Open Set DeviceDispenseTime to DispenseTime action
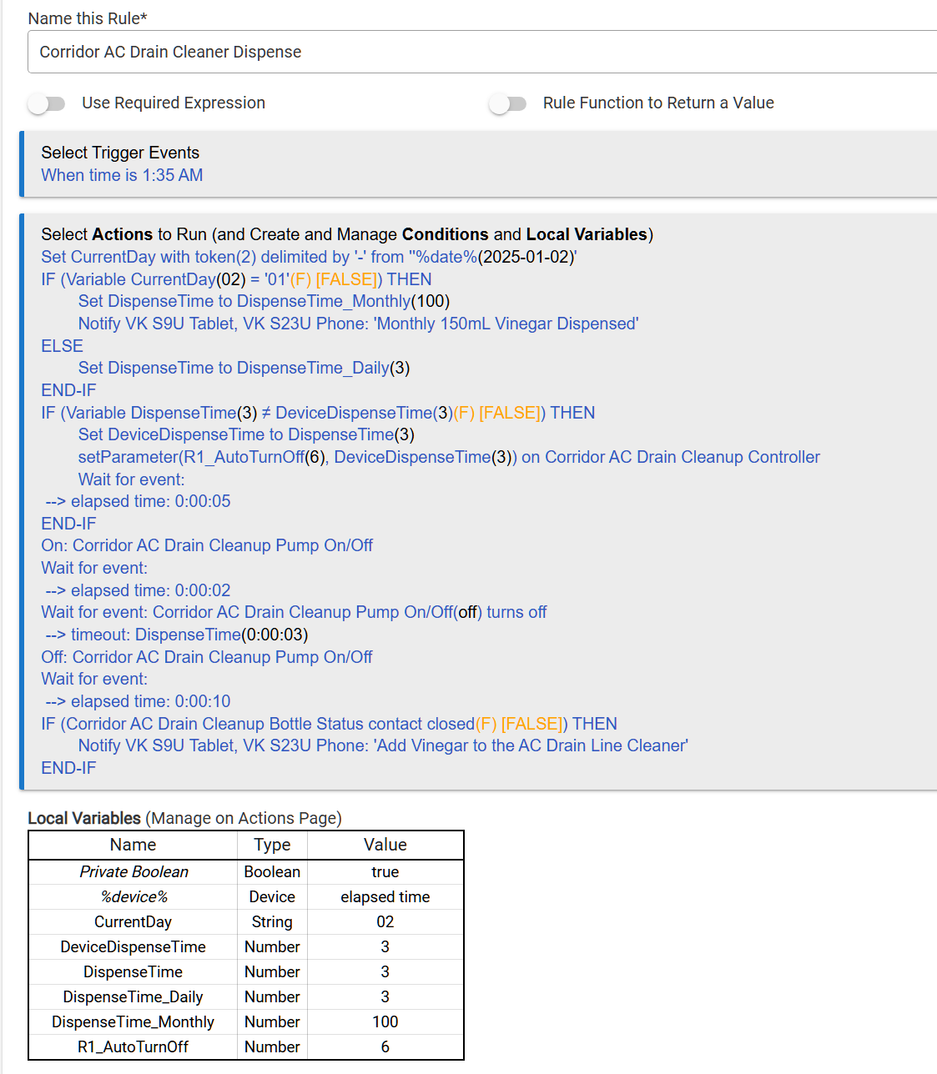 tap(246, 434)
